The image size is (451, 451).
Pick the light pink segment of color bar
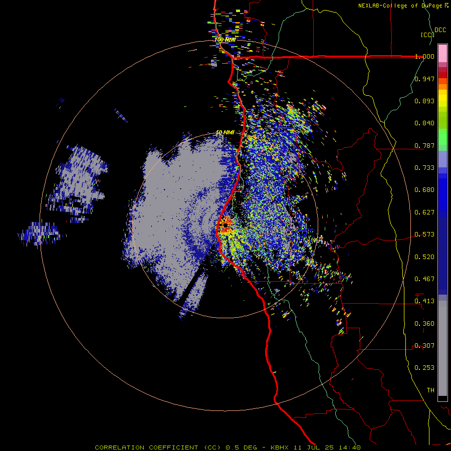[442, 54]
